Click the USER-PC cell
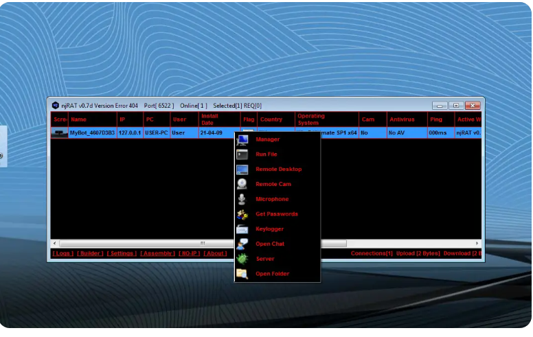 157,133
